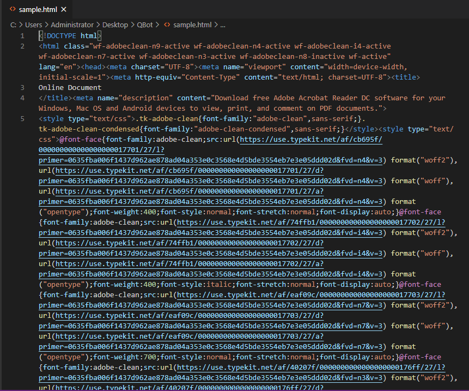The image size is (469, 391).
Task: Open the Administrator breadcrumb segment
Action: click(72, 25)
